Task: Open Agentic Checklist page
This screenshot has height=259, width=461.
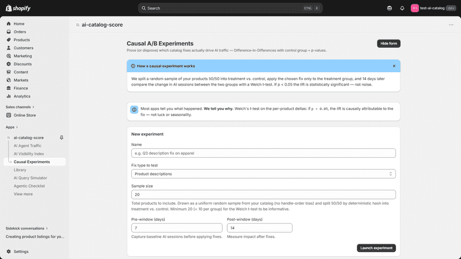Action: pyautogui.click(x=29, y=186)
